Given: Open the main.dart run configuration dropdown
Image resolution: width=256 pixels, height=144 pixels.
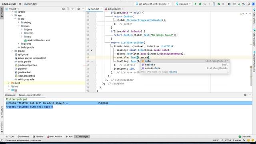Looking at the screenshot, I should (x=183, y=4).
